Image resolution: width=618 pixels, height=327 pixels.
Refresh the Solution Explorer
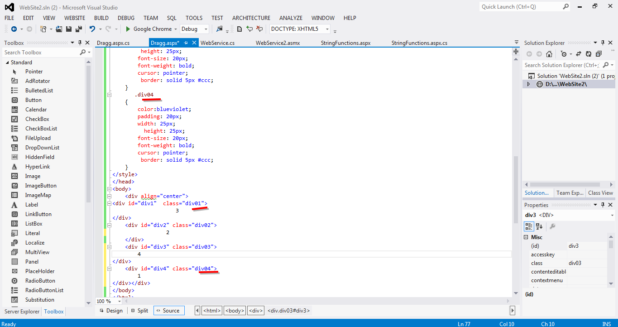tap(589, 53)
